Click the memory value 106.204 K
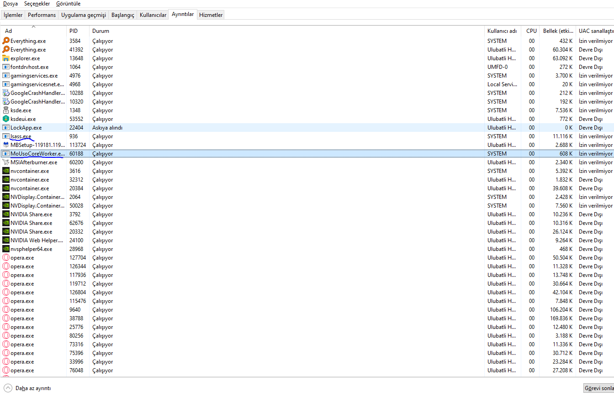Viewport: 614px width, 396px height. click(x=561, y=310)
